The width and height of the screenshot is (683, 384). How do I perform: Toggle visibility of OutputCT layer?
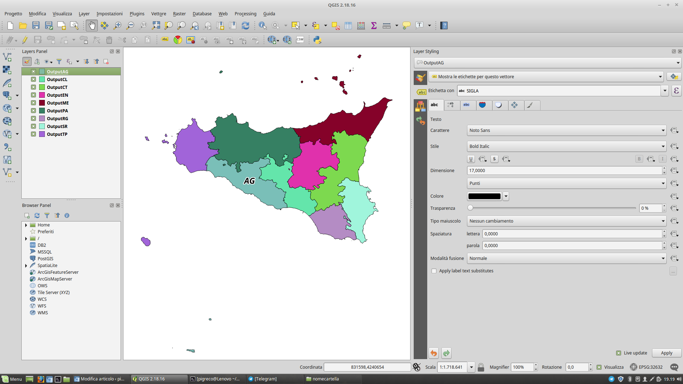(x=33, y=87)
